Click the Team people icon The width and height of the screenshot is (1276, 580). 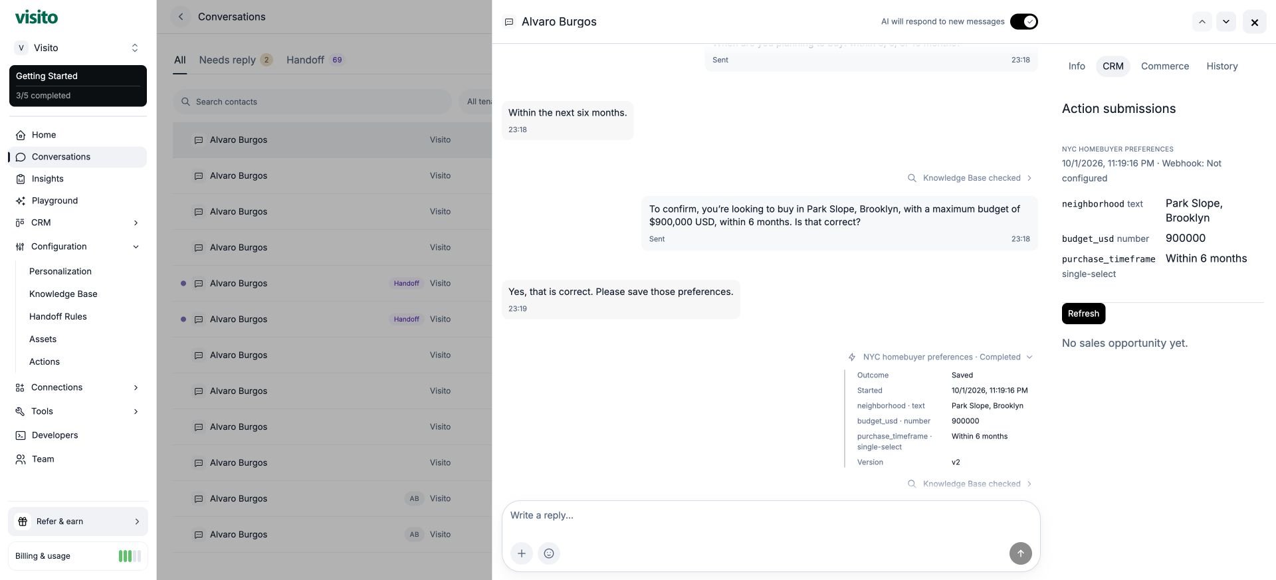(x=21, y=459)
